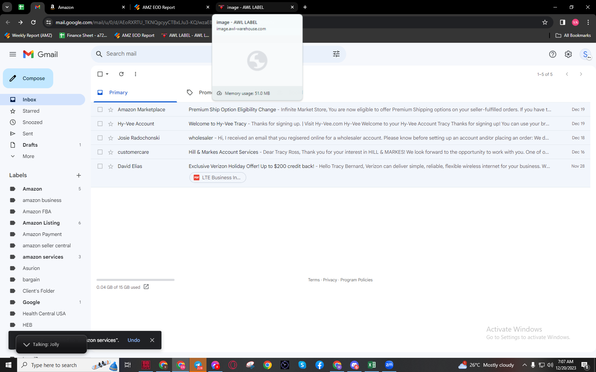
Task: Open the amazon services label
Action: (x=43, y=257)
